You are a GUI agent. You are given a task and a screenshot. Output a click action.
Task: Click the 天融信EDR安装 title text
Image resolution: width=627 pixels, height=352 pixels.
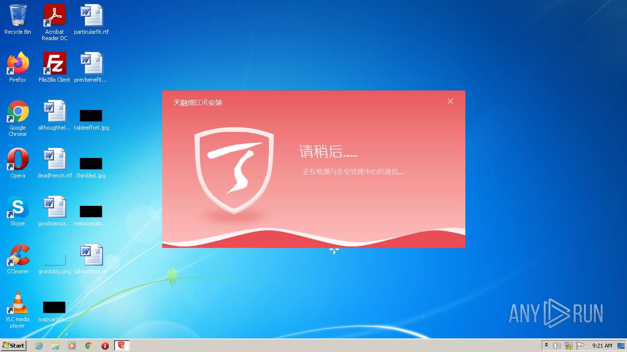(198, 103)
